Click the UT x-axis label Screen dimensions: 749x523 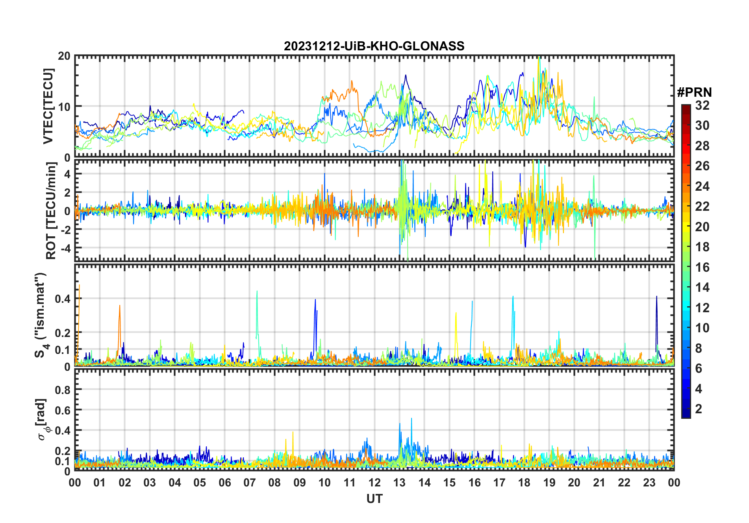(374, 499)
